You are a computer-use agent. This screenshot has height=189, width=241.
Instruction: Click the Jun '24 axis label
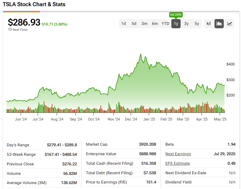[21, 119]
